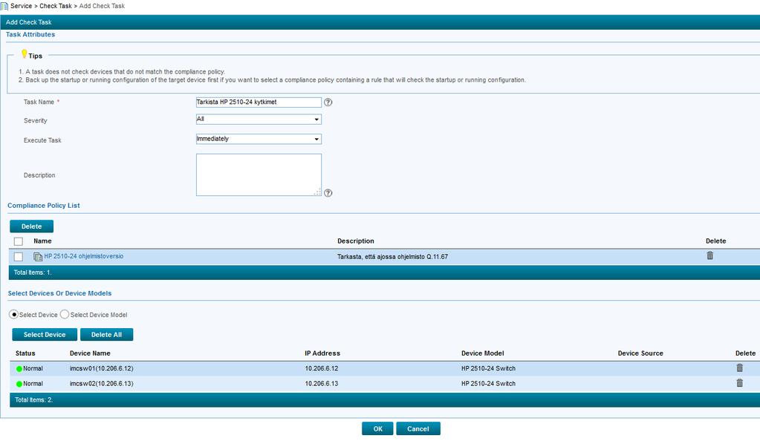Click the Delete button in Compliance Policy List
This screenshot has height=441, width=760.
31,226
